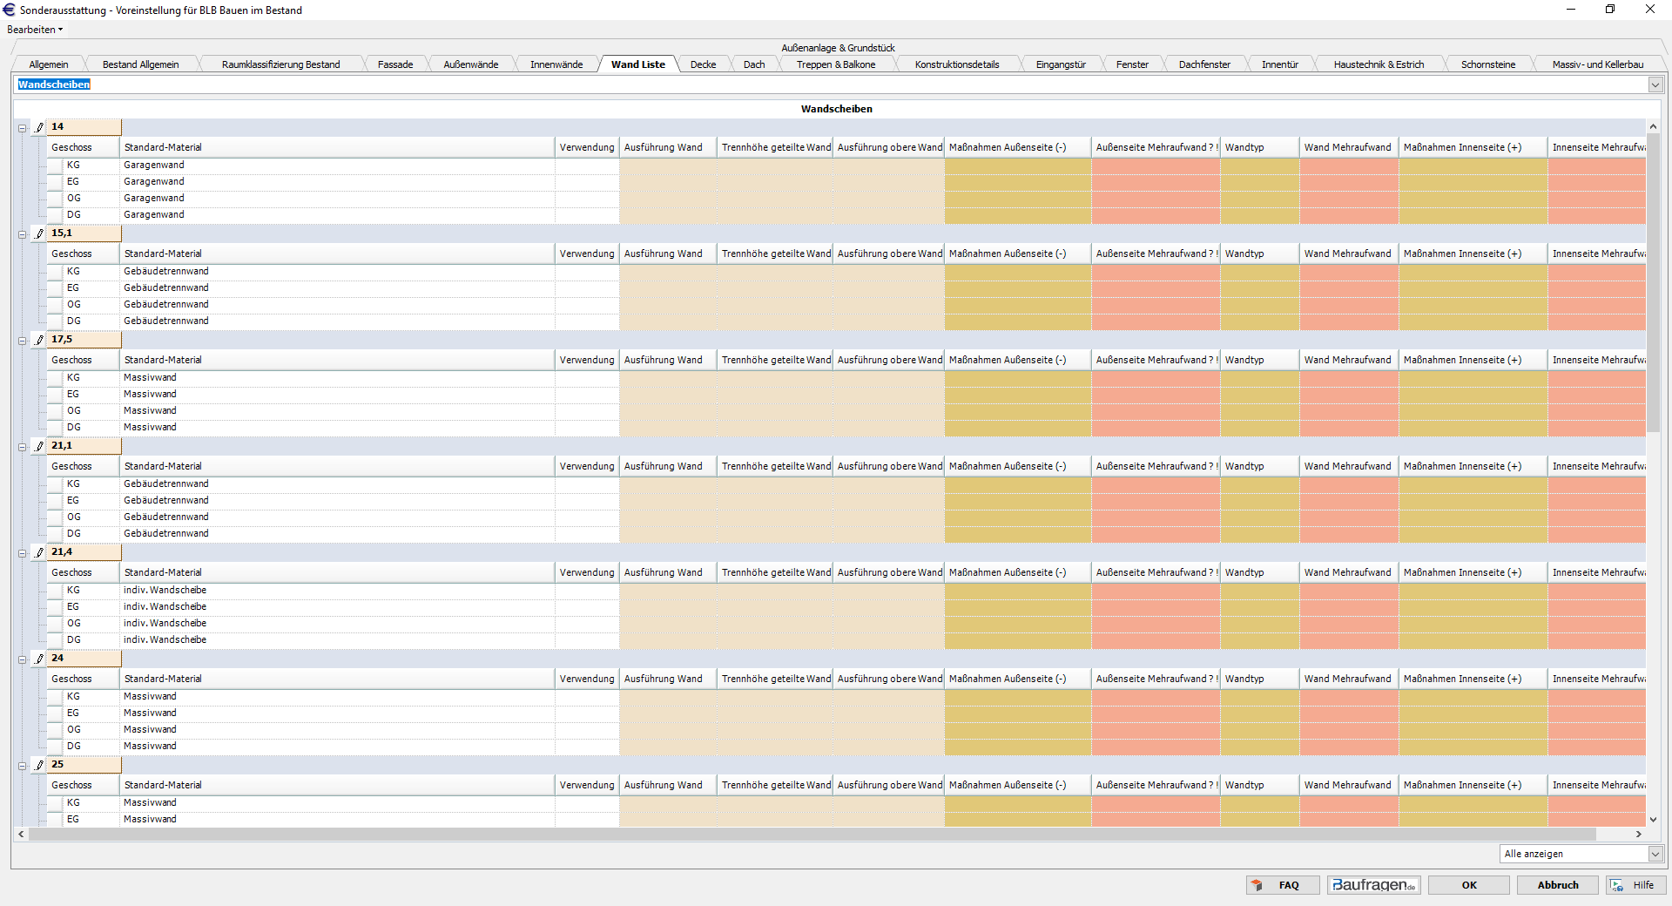Collapse the 21,1 group using the minus box
1672x906 pixels.
[x=22, y=447]
